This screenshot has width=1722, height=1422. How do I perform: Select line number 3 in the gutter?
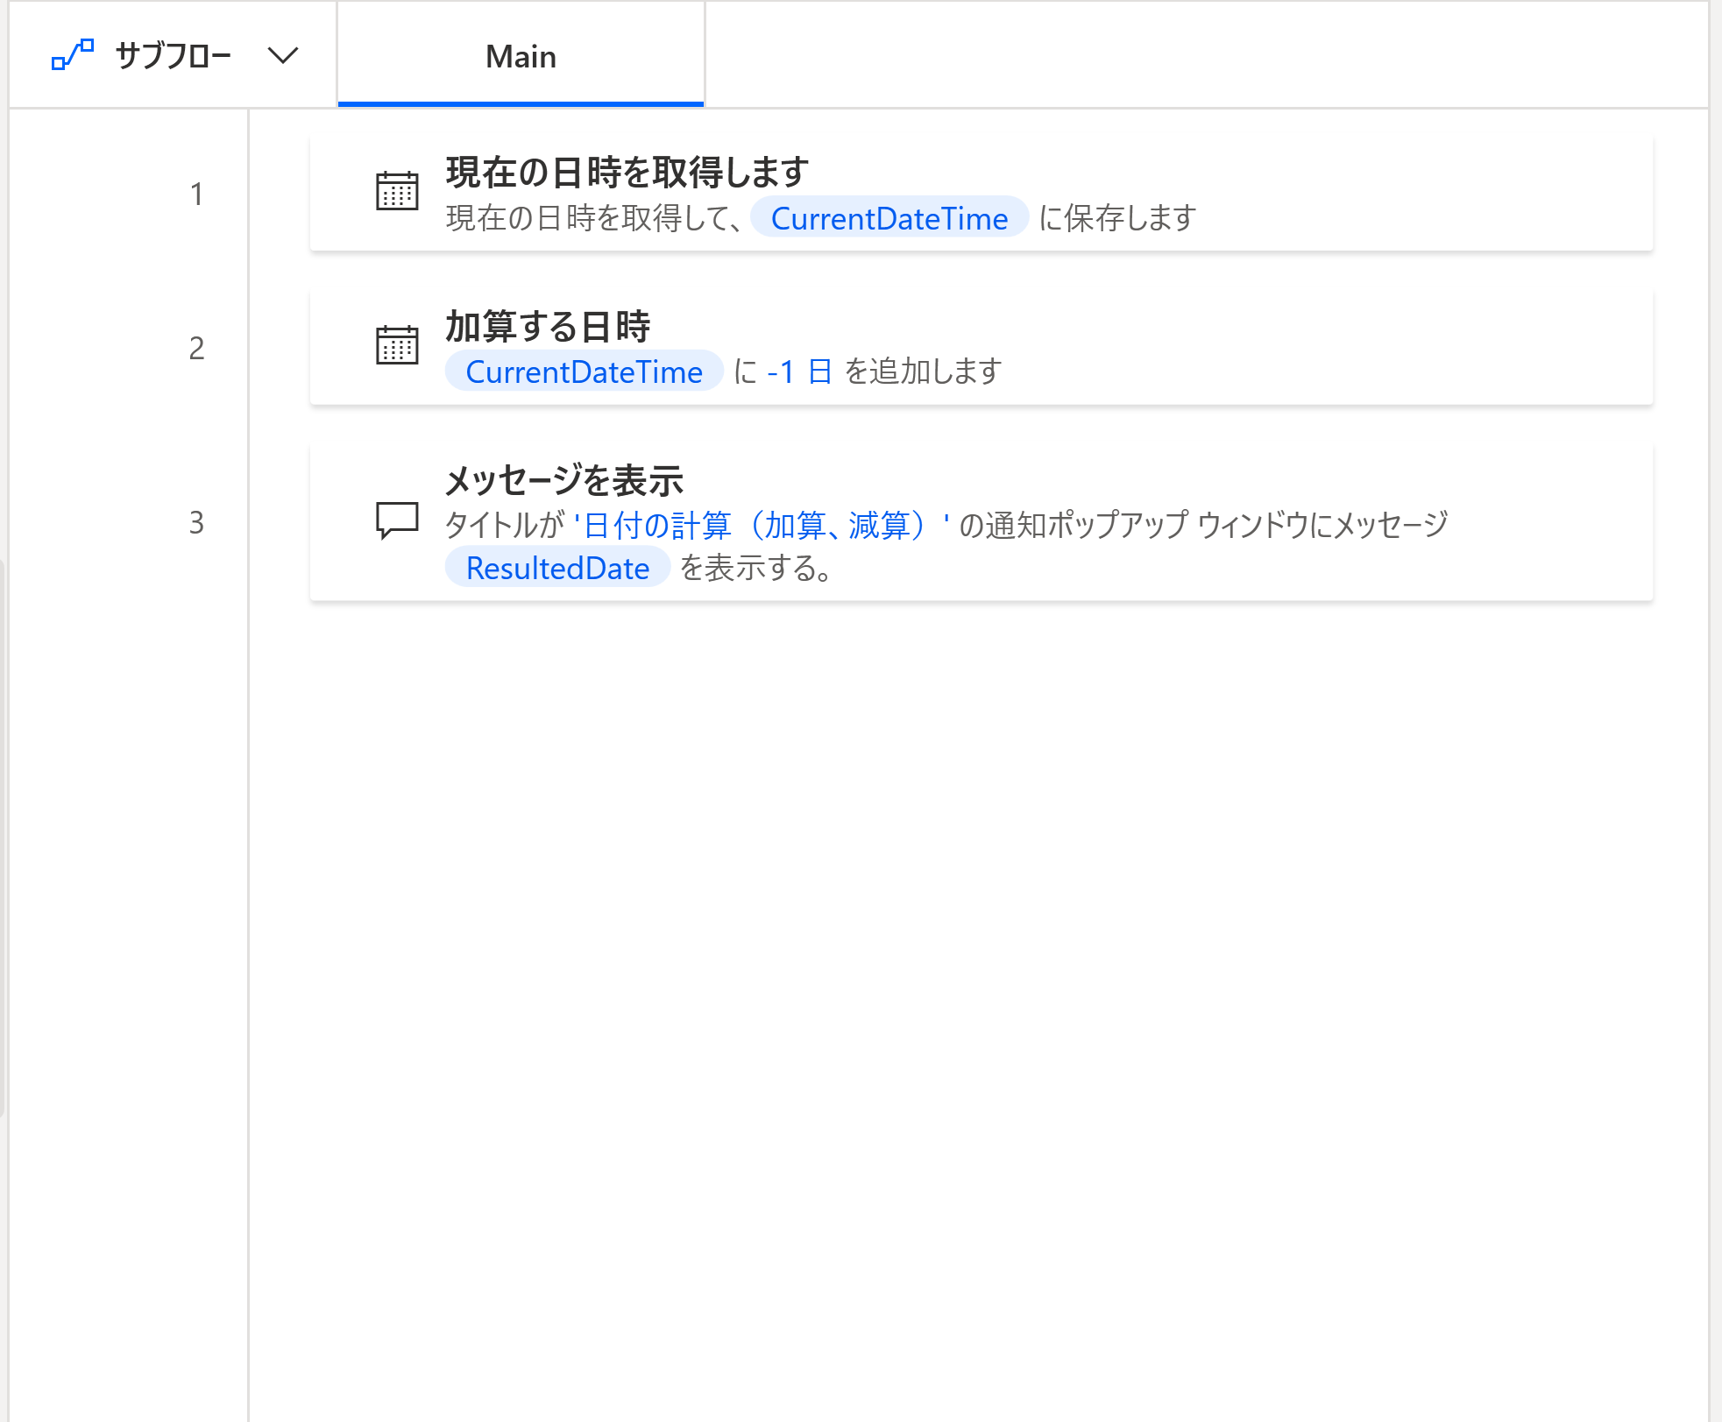pyautogui.click(x=196, y=522)
